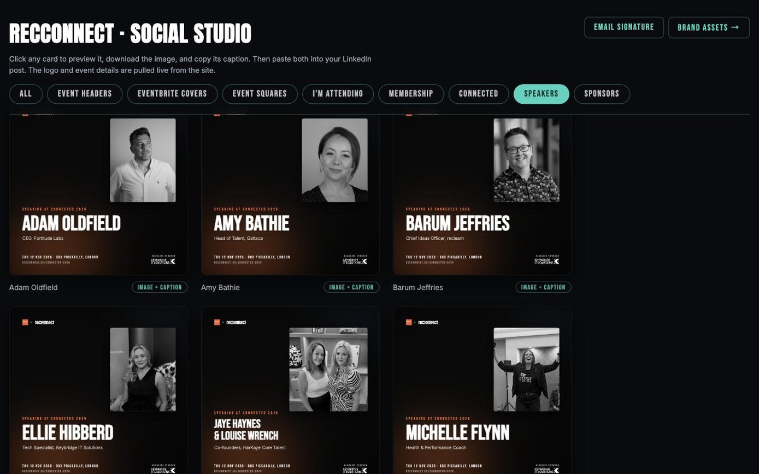Screen dimensions: 759x474
Task: Click Image + Caption for Adam Oldfield
Action: click(x=160, y=287)
